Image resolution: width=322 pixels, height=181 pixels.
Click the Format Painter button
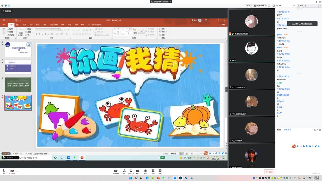point(10,35)
